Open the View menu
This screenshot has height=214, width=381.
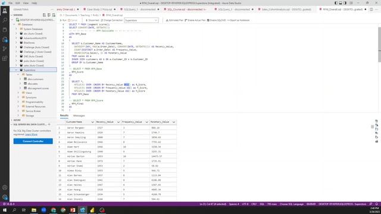pyautogui.click(x=26, y=3)
